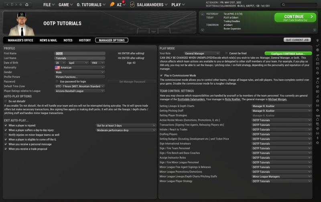Open the birth month dropdown showing April

[78, 63]
